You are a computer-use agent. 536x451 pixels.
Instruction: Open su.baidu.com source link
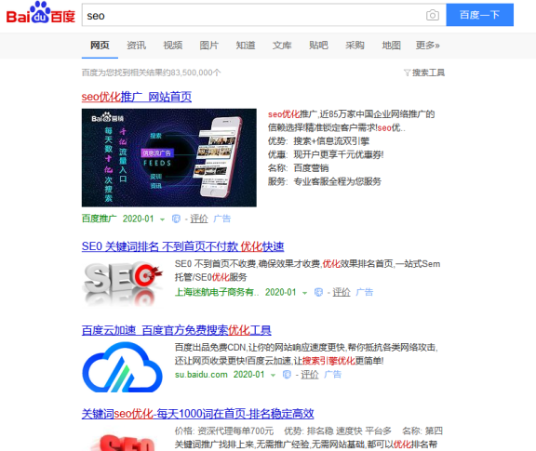[x=201, y=375]
